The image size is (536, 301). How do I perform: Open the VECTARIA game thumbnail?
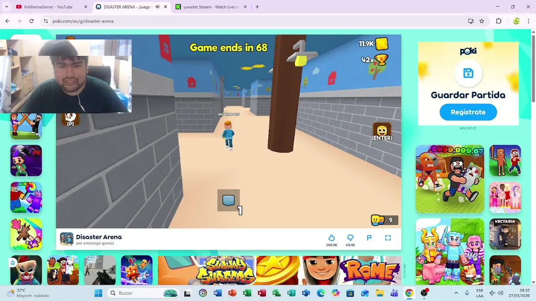click(x=505, y=234)
